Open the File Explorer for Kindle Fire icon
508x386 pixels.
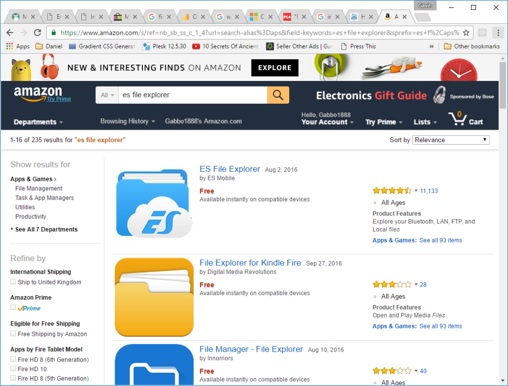tap(154, 297)
